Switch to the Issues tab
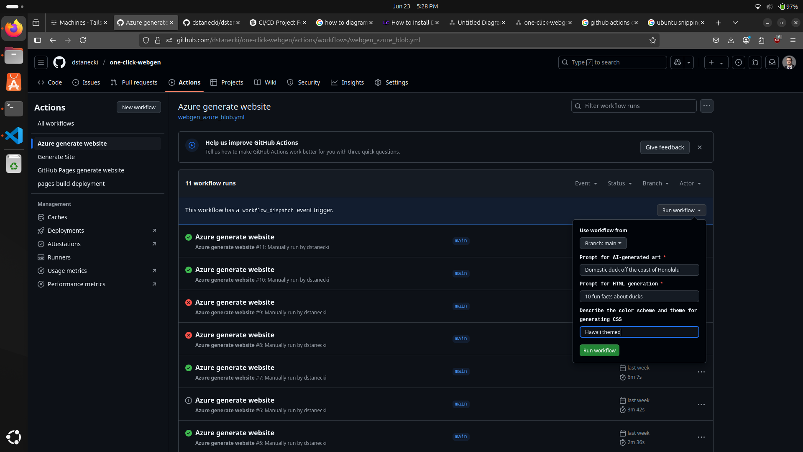 coord(86,82)
